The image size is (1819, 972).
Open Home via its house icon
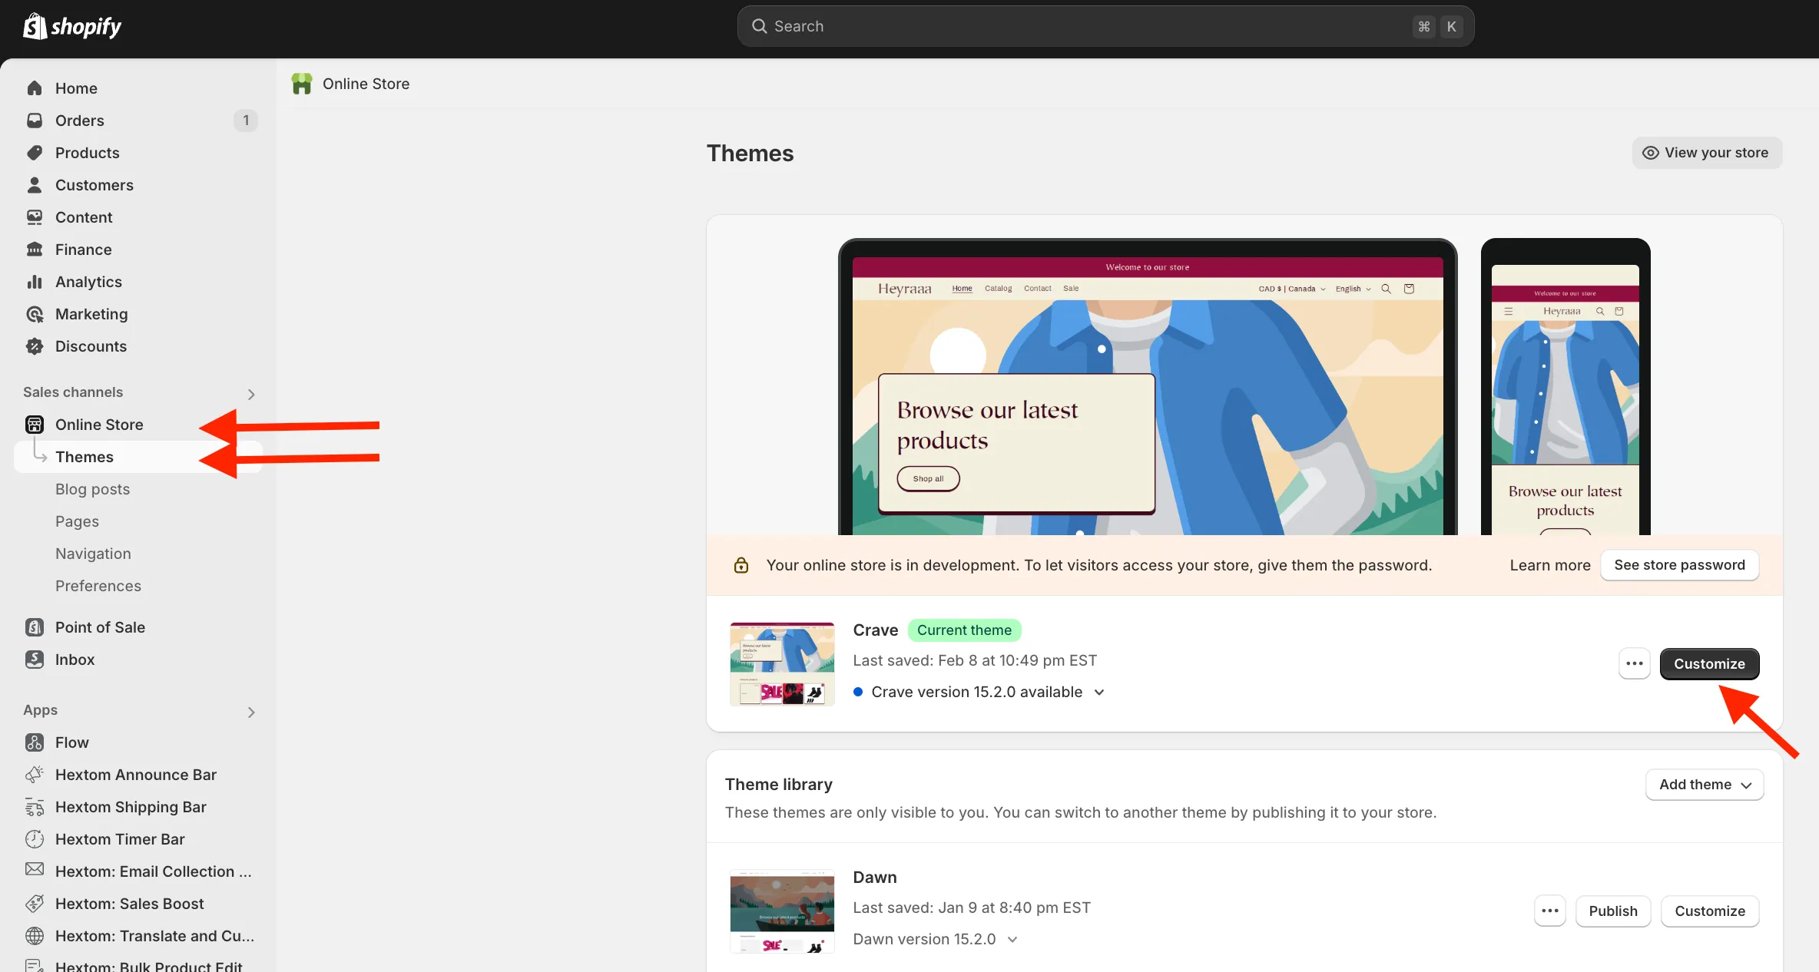[35, 88]
